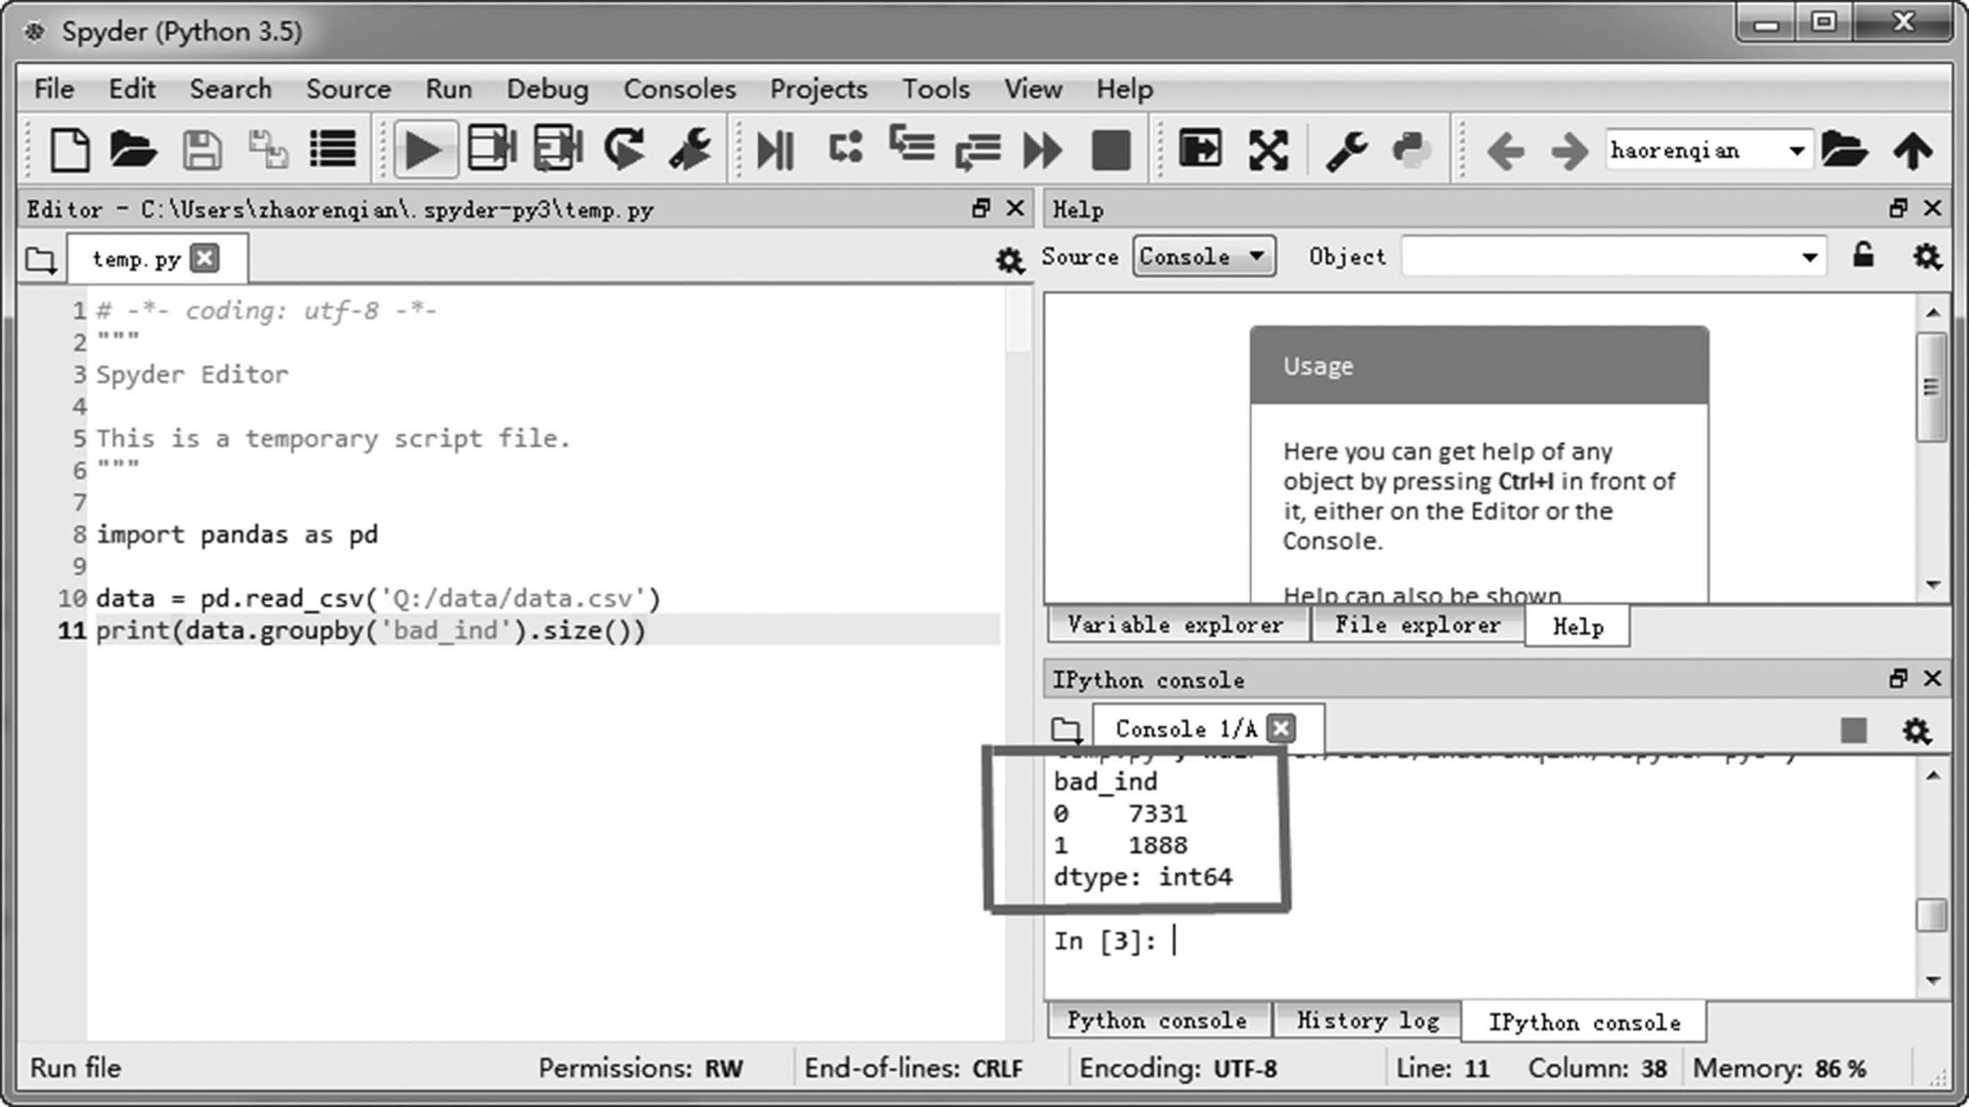
Task: Switch to File explorer tab
Action: pyautogui.click(x=1418, y=625)
